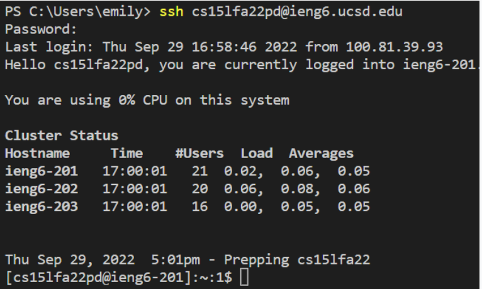Click the #Users column header
482x289 pixels.
[199, 153]
